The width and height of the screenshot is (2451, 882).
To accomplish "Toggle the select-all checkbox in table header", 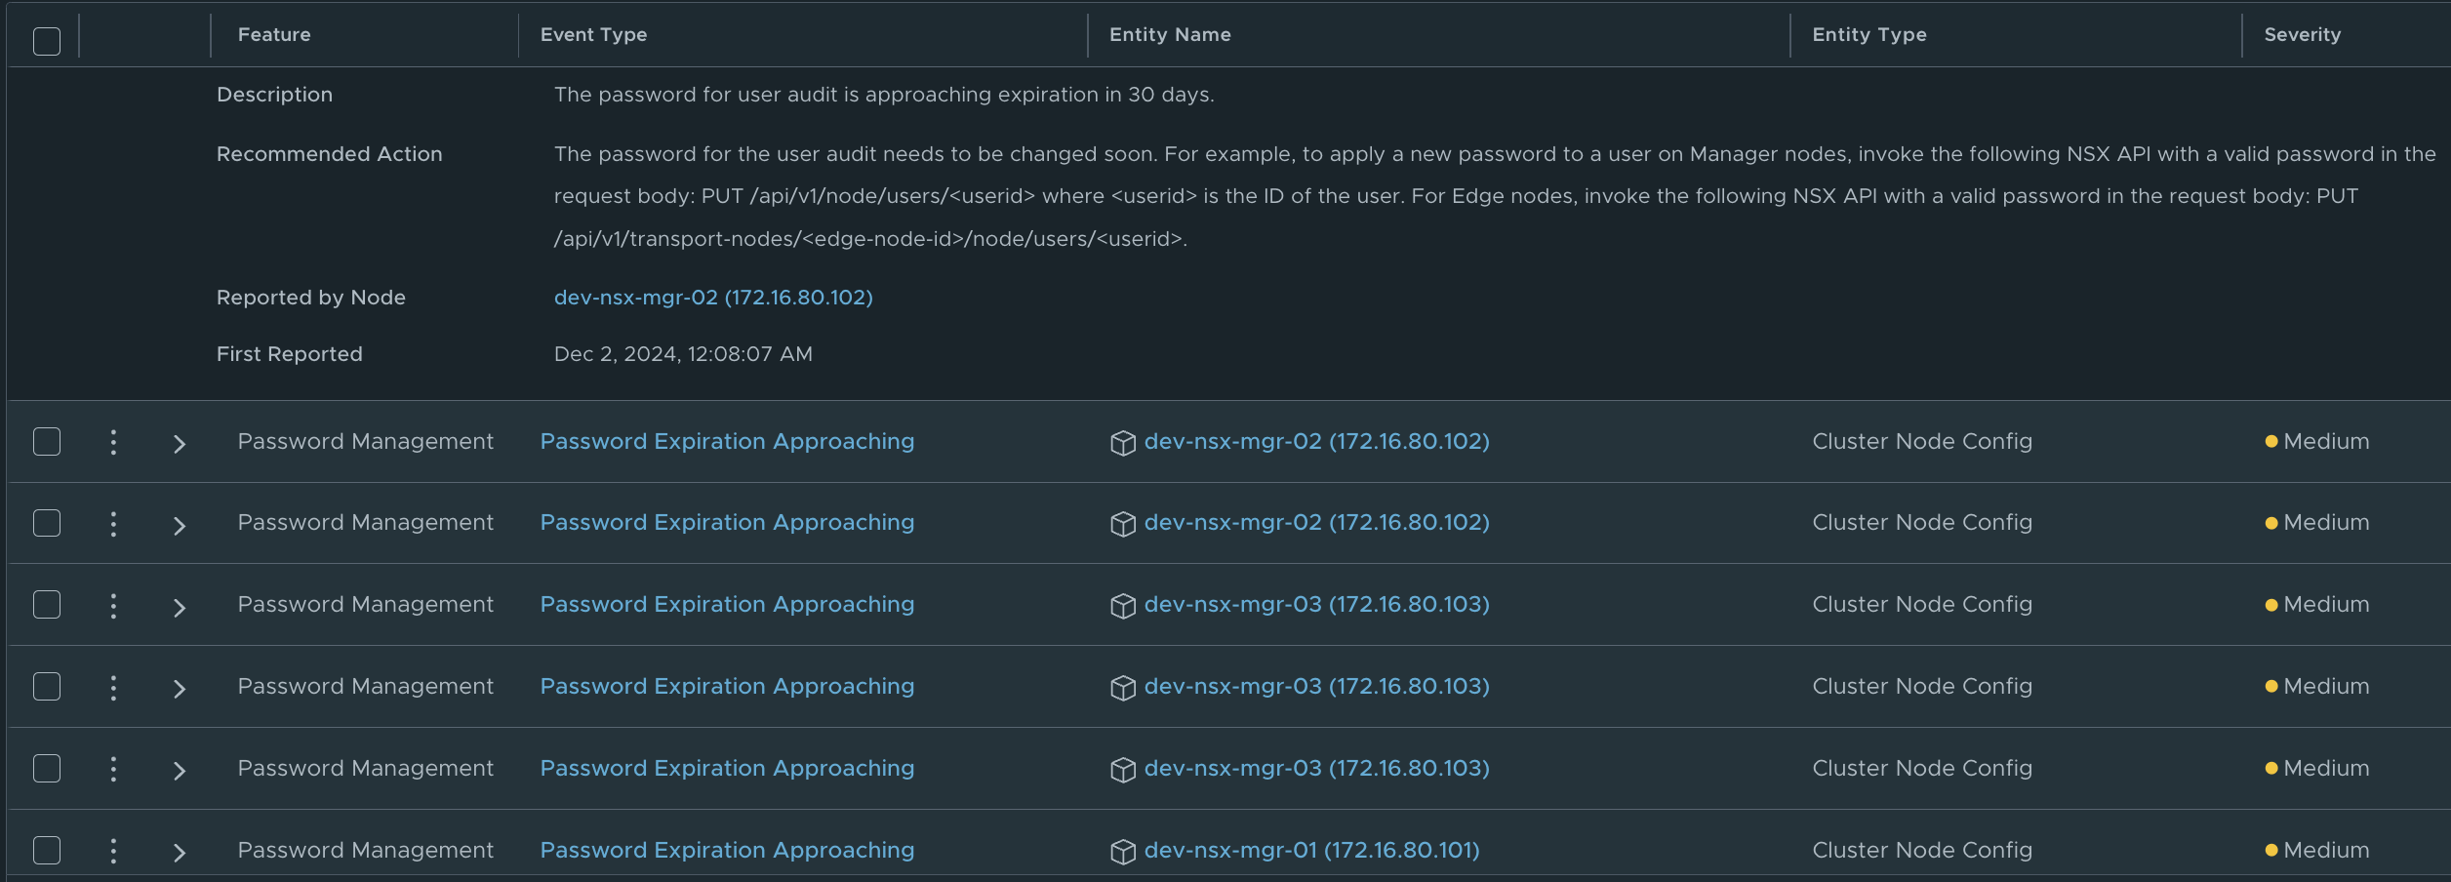I will [47, 41].
